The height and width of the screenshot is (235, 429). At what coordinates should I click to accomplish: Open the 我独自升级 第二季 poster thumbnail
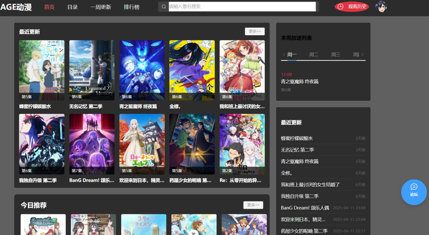tap(42, 144)
